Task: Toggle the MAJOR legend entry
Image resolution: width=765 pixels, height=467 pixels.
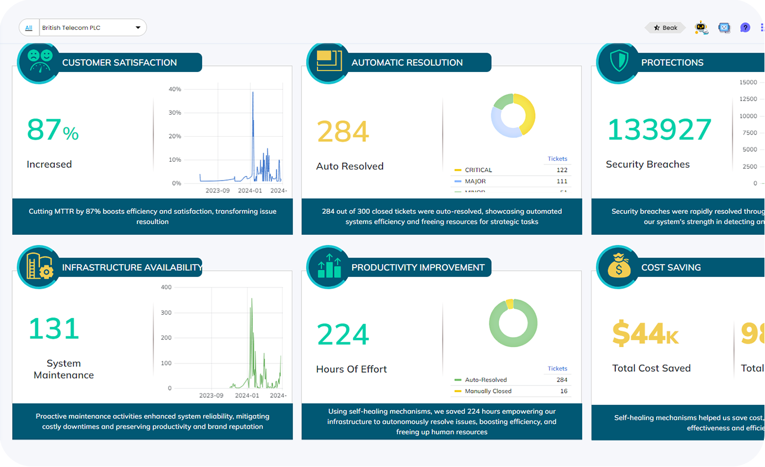Action: (475, 181)
